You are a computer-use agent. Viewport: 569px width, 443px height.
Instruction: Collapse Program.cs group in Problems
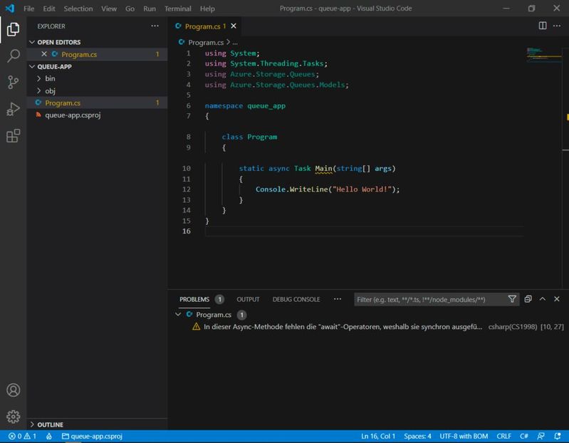tap(178, 315)
